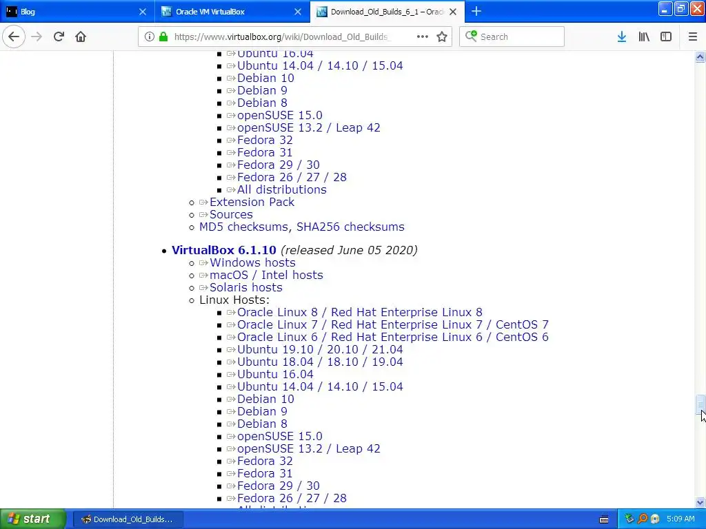Screen dimensions: 706x529
Task: Open openSUSE 13.2 / Leap 42 under 6.1.10
Action: [309, 448]
